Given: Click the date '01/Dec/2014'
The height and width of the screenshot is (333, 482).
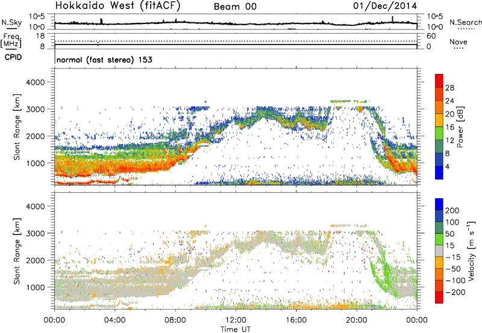Looking at the screenshot, I should point(385,6).
